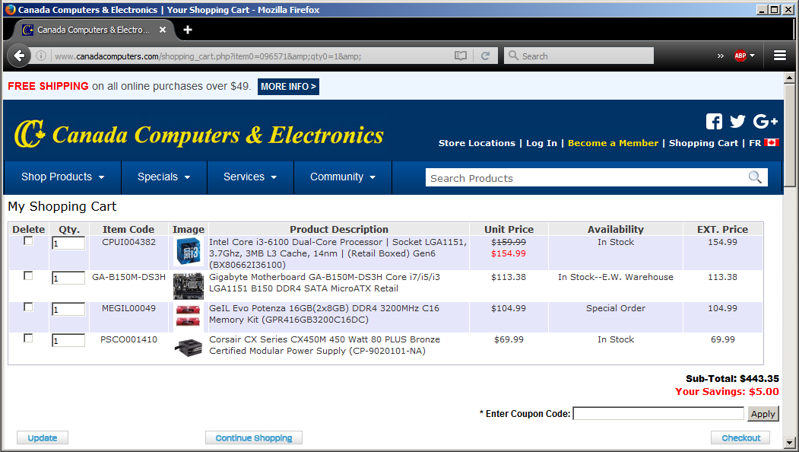The width and height of the screenshot is (799, 452).
Task: Switch site language to FR
Action: (755, 143)
